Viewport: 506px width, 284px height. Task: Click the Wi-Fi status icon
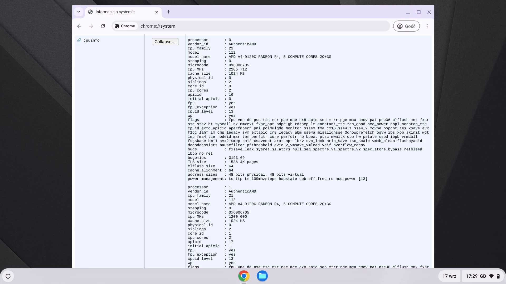(x=491, y=276)
